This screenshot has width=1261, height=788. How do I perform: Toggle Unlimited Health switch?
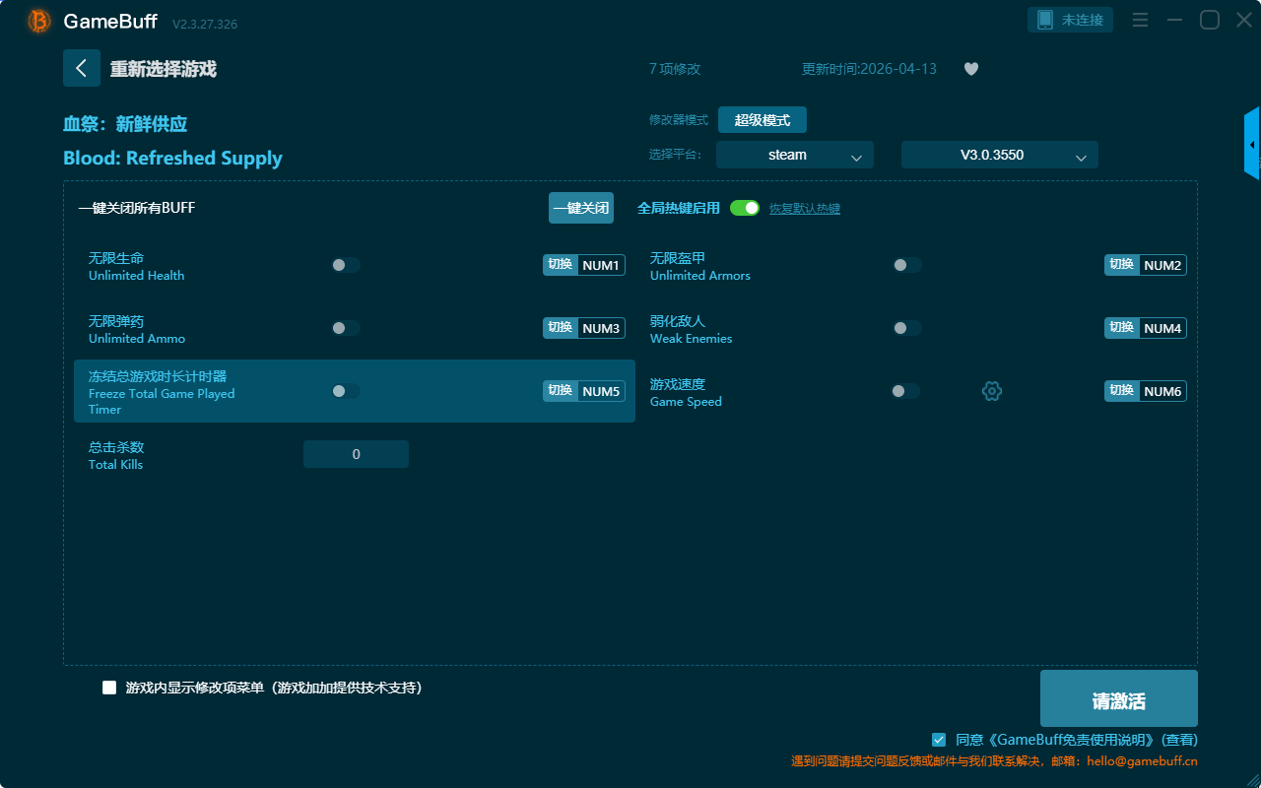click(x=346, y=265)
